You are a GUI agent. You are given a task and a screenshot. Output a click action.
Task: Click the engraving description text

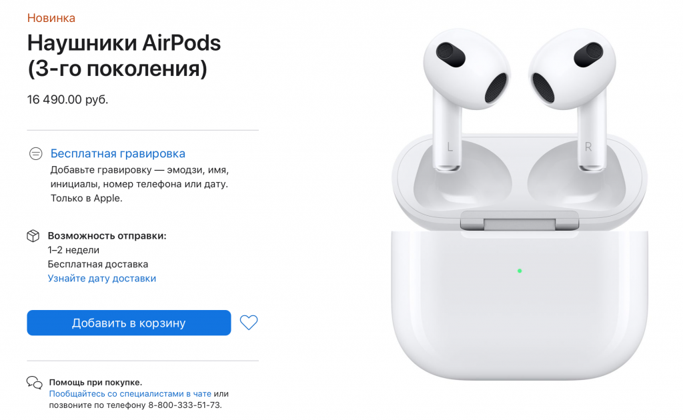(x=139, y=184)
